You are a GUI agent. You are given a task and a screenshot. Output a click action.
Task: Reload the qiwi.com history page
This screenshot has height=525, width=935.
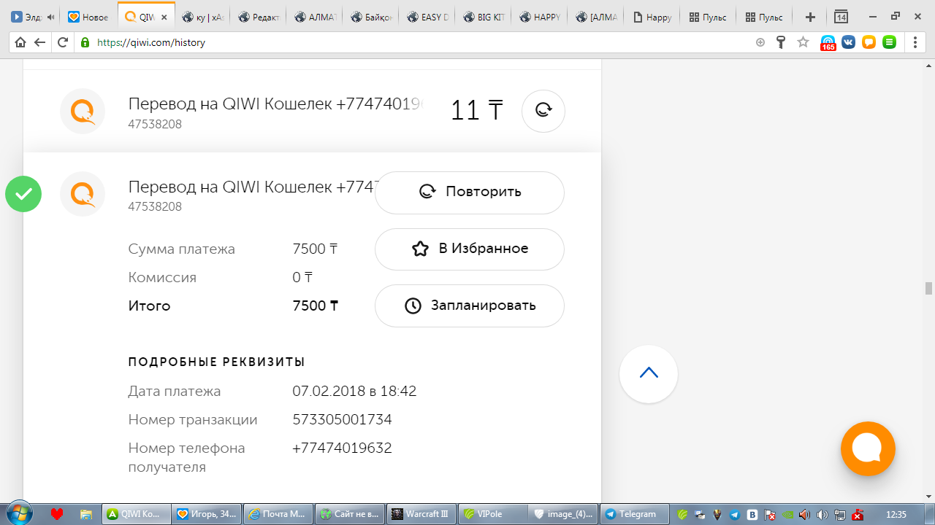[x=63, y=42]
